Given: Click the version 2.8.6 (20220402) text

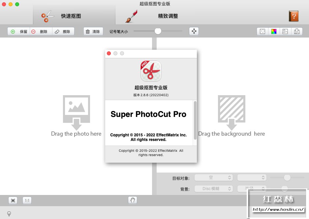Looking at the screenshot, I should pos(151,95).
